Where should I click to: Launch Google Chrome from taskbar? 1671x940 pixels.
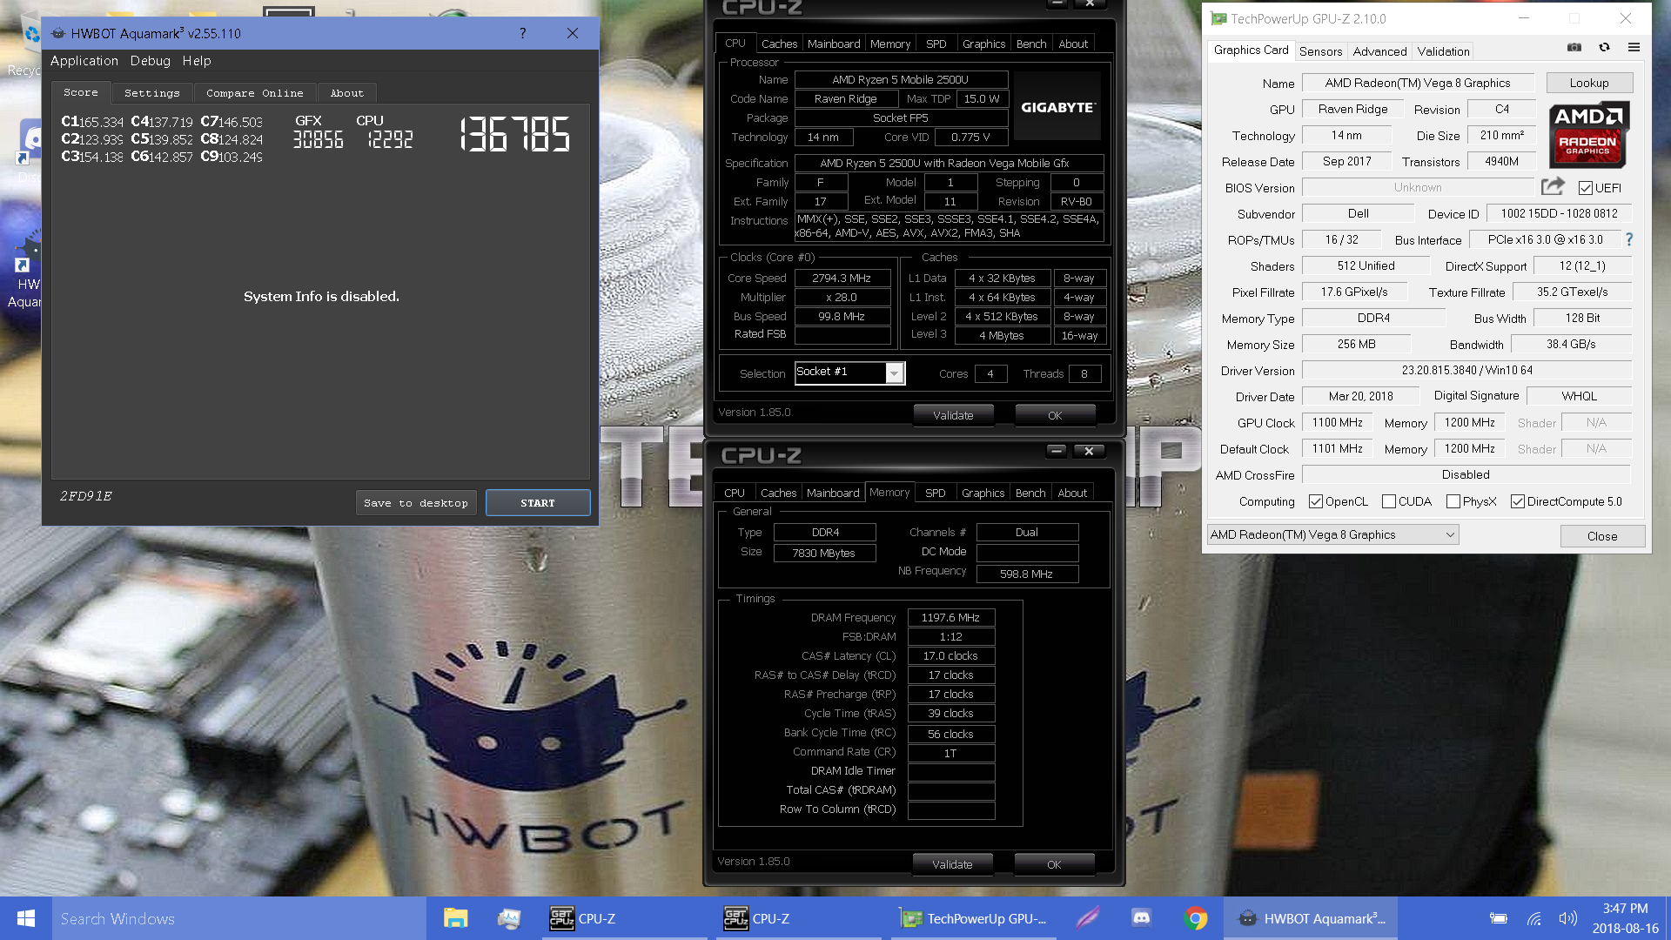pos(1196,918)
